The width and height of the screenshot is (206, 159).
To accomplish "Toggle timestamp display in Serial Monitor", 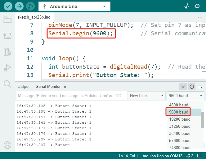I will point(192,87).
